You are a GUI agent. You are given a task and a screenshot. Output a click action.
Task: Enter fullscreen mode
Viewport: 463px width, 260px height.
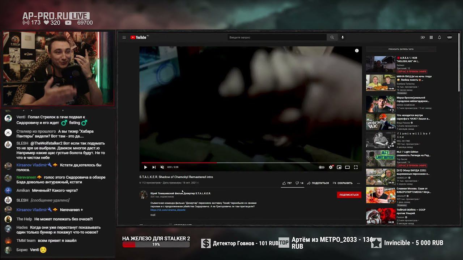tap(356, 167)
